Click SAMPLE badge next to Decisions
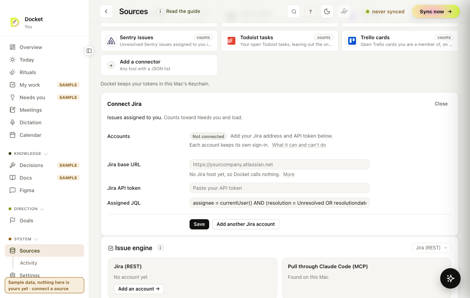470x298 pixels. (x=69, y=165)
